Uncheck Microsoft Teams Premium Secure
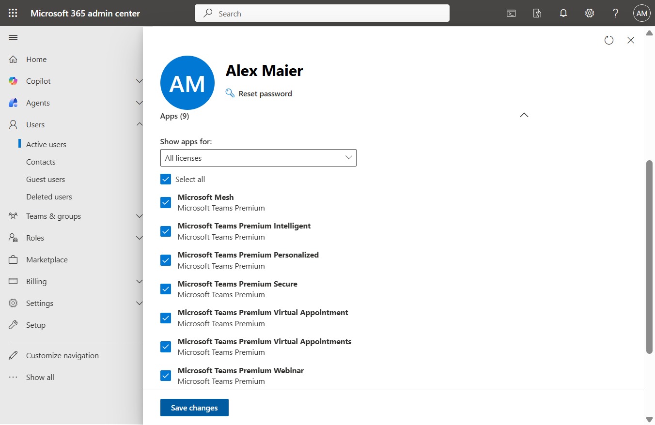The width and height of the screenshot is (655, 425). (166, 289)
